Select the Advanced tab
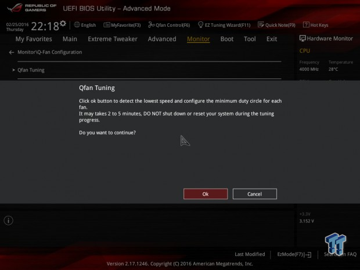 click(x=162, y=39)
